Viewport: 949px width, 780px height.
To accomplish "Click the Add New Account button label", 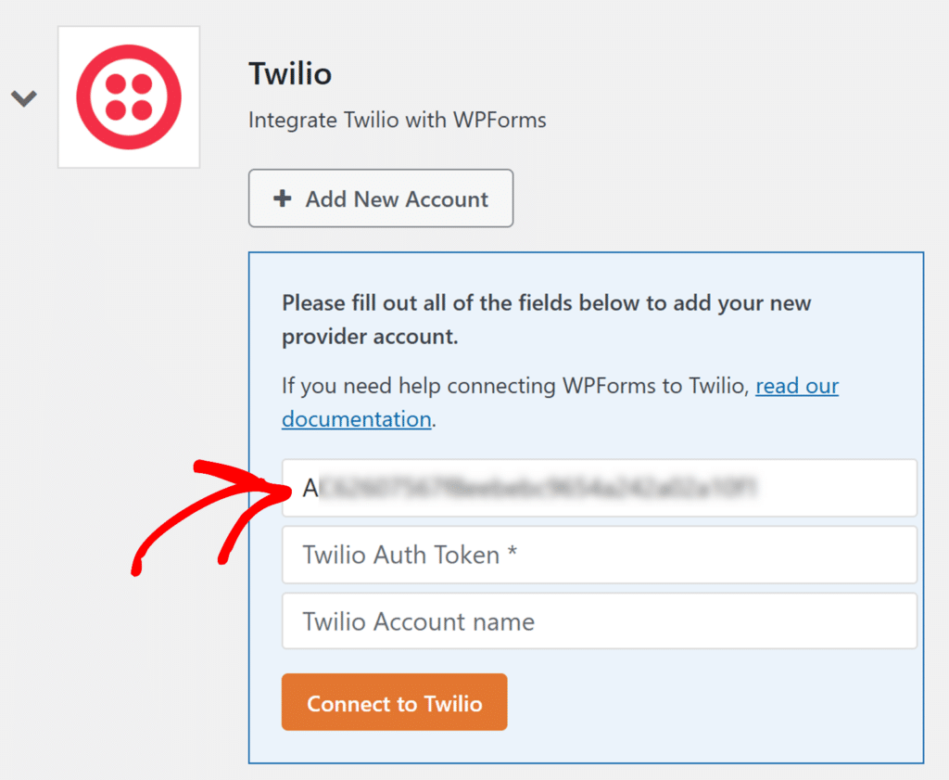I will coord(397,198).
